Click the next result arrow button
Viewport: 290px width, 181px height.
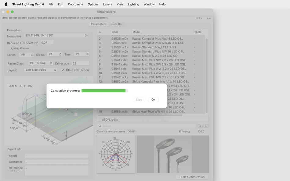[x=206, y=126]
